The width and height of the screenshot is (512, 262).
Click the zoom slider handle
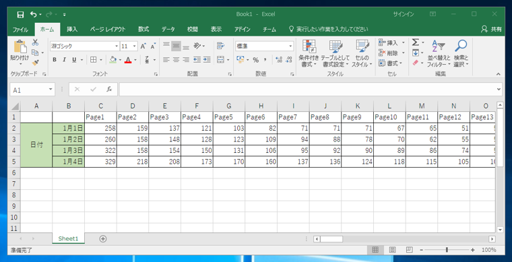click(447, 250)
